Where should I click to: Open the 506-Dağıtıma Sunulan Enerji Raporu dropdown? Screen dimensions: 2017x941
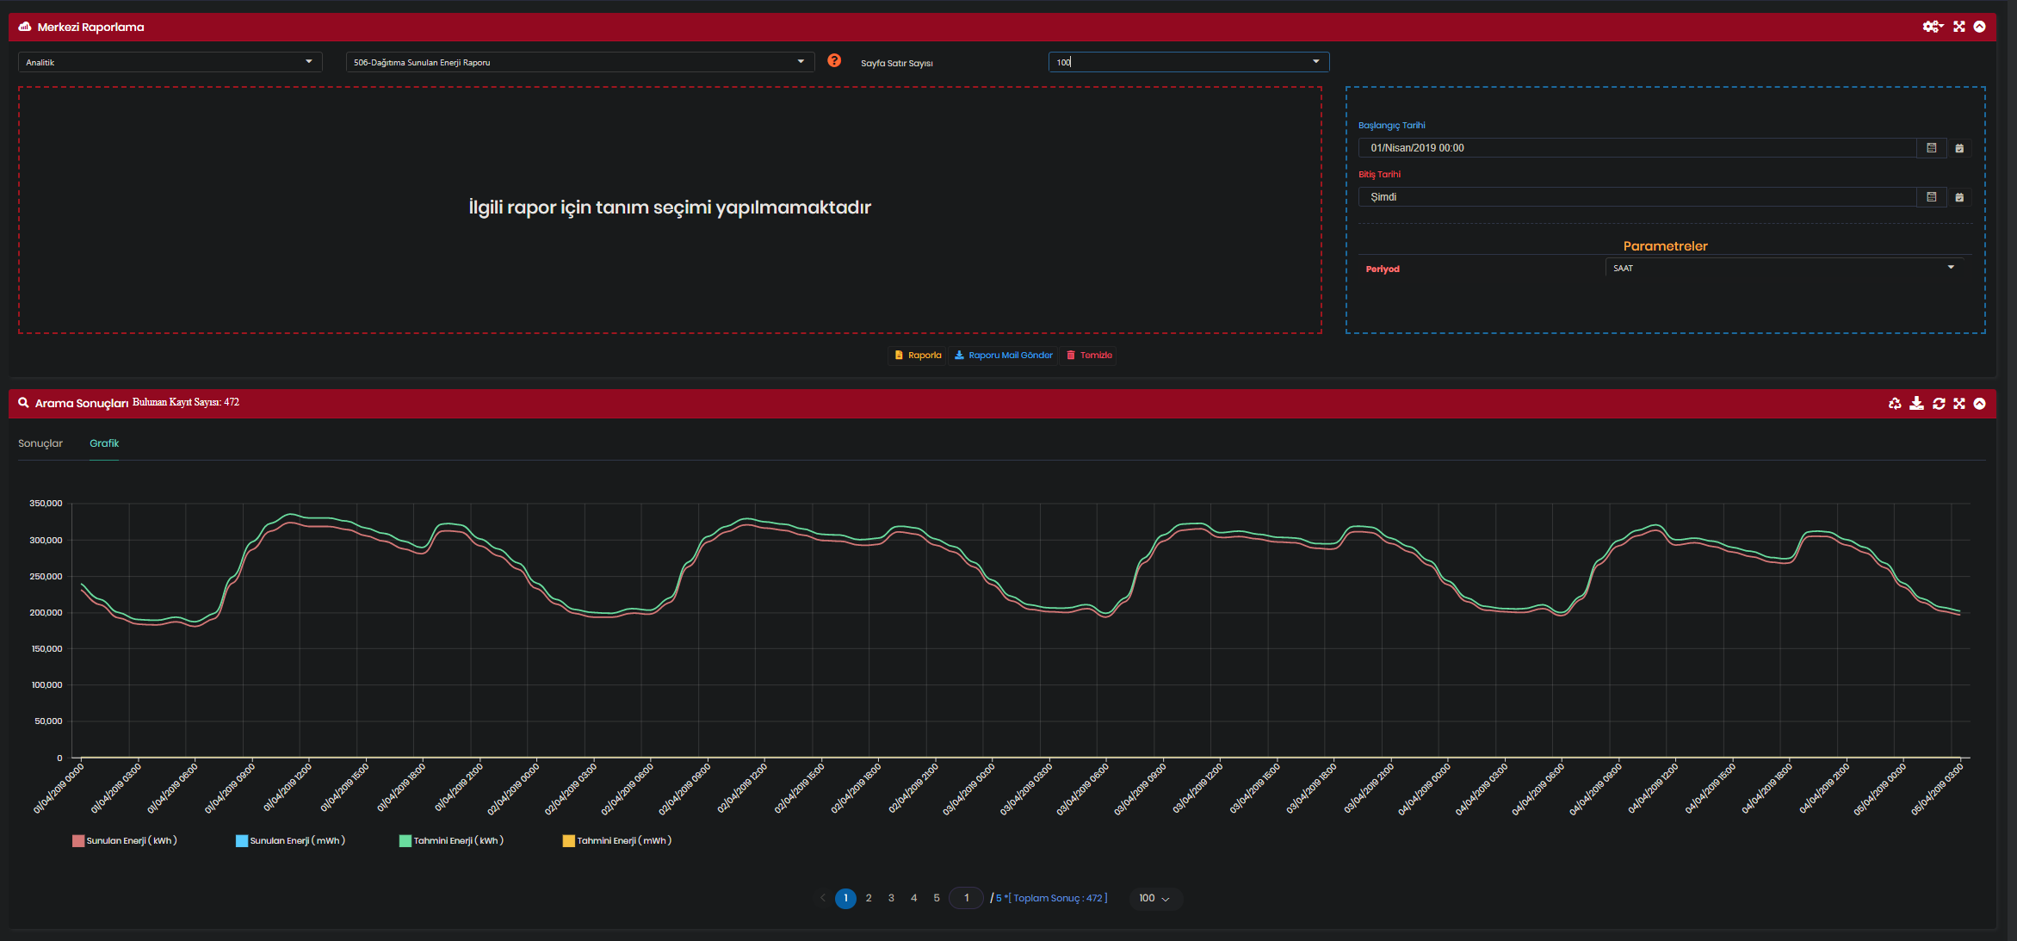pos(579,62)
